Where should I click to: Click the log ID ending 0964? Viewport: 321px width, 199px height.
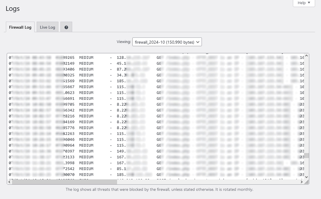point(65,146)
